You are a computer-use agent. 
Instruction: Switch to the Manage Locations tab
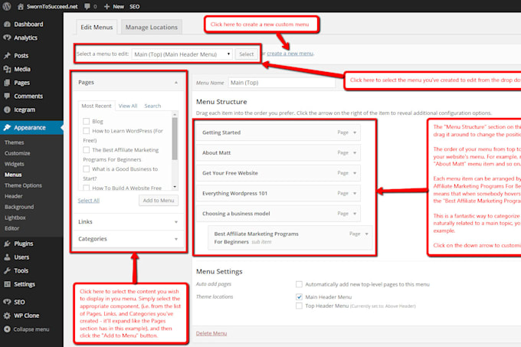pyautogui.click(x=152, y=28)
